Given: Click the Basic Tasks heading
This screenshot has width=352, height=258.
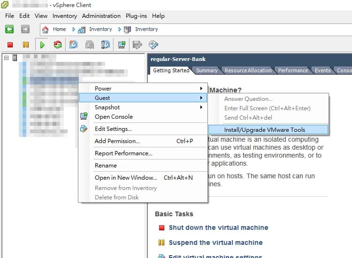Looking at the screenshot, I should coord(174,214).
